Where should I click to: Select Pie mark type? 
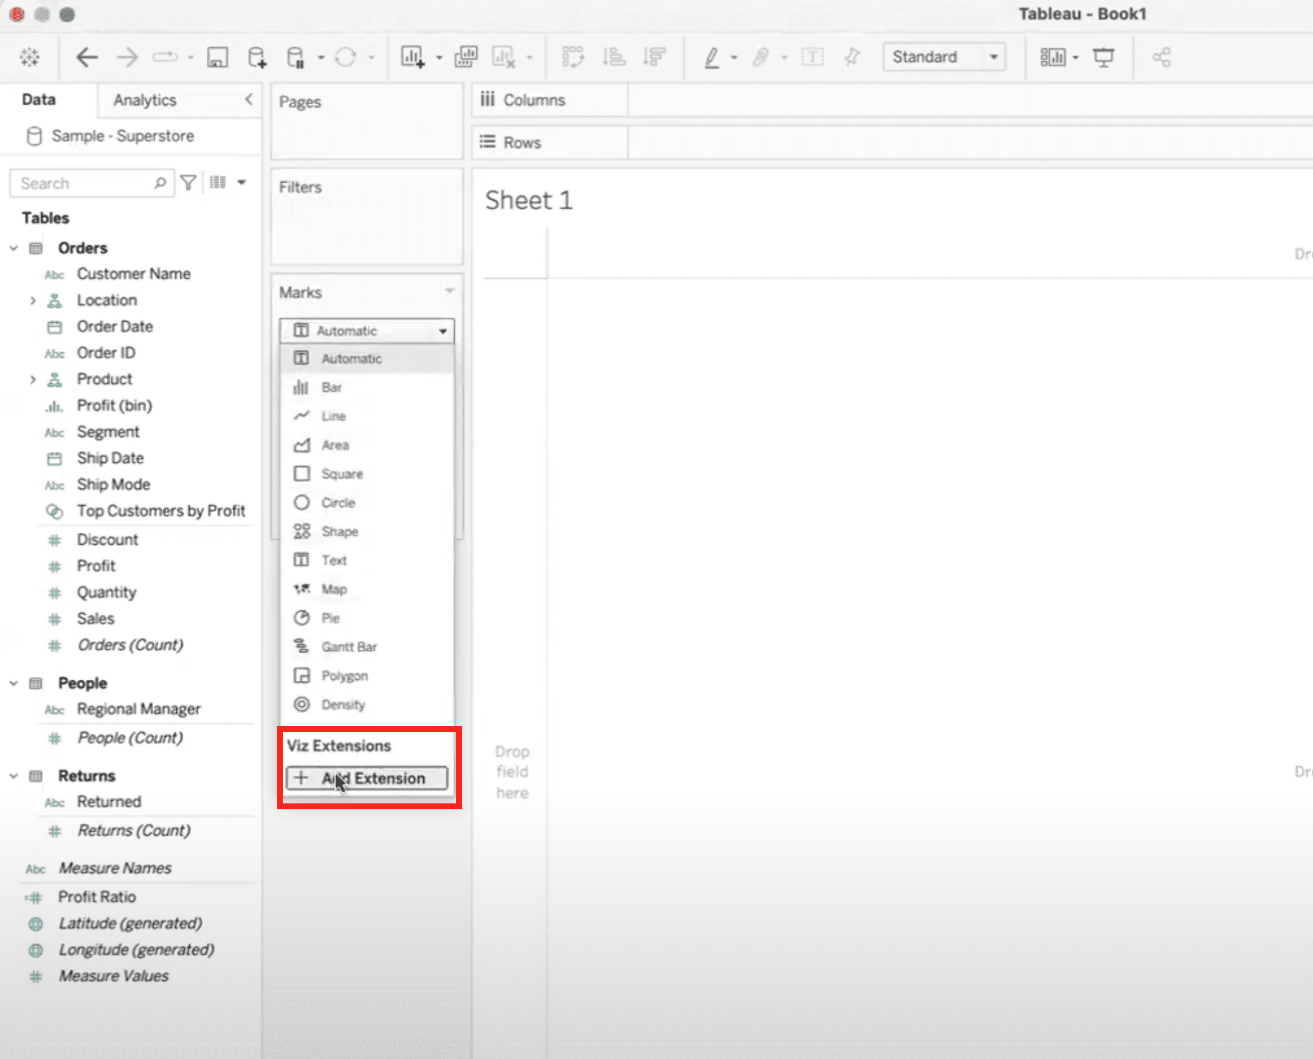tap(367, 618)
